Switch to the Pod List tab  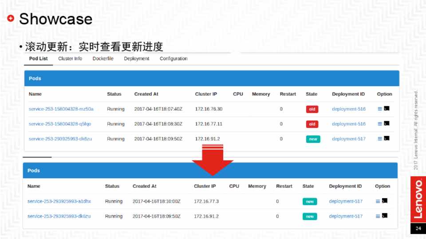[38, 58]
